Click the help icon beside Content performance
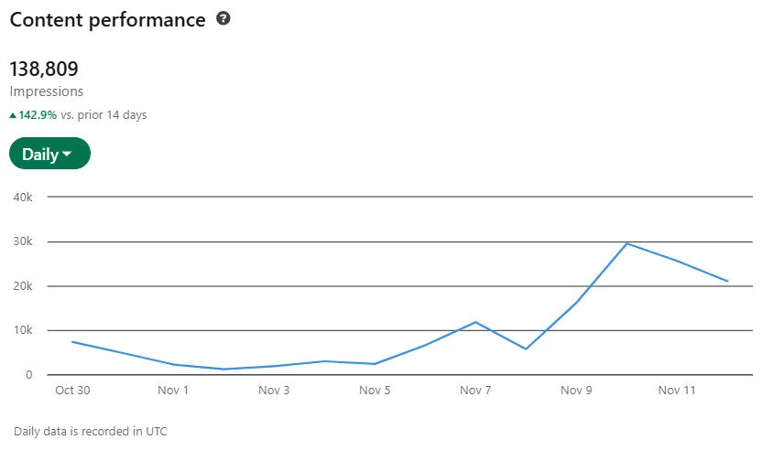784x461 pixels. click(223, 18)
